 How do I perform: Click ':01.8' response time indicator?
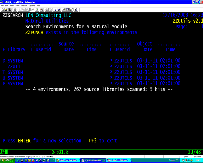coord(62,152)
